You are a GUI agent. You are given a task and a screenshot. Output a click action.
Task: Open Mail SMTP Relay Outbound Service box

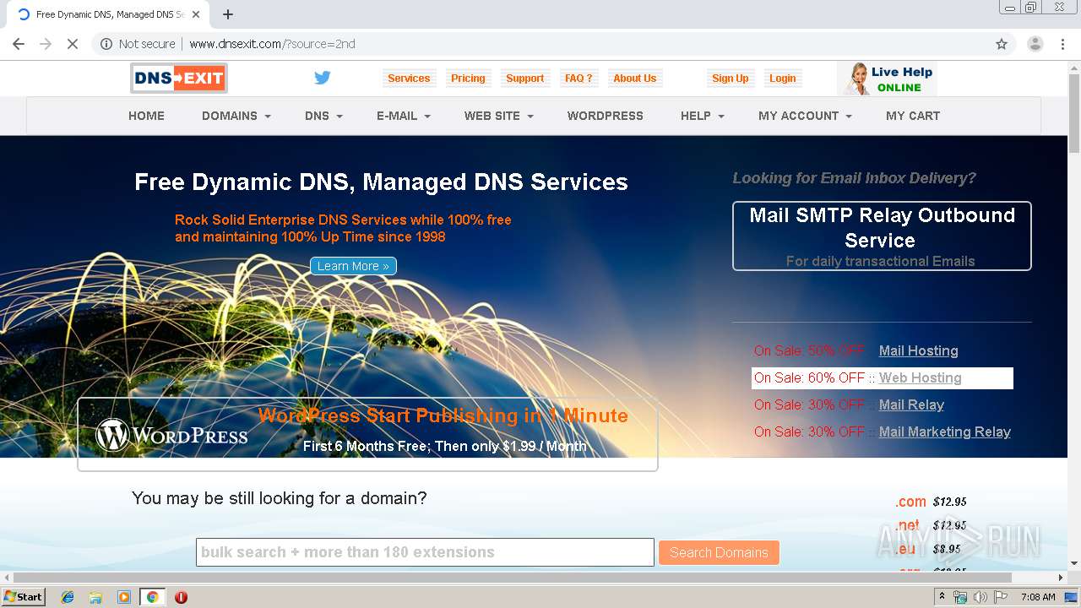tap(882, 236)
